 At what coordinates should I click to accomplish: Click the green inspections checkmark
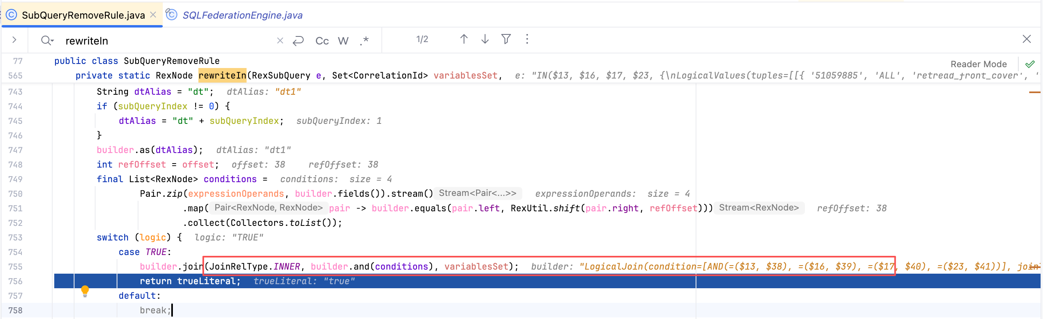tap(1030, 64)
